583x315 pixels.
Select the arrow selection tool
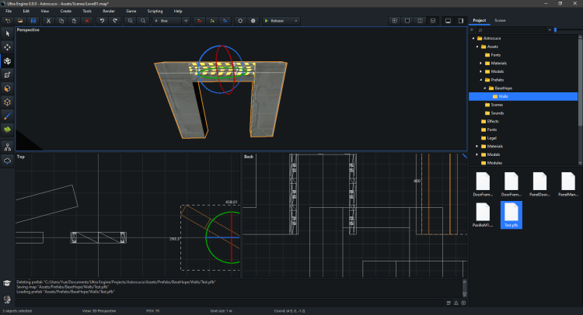tap(7, 34)
